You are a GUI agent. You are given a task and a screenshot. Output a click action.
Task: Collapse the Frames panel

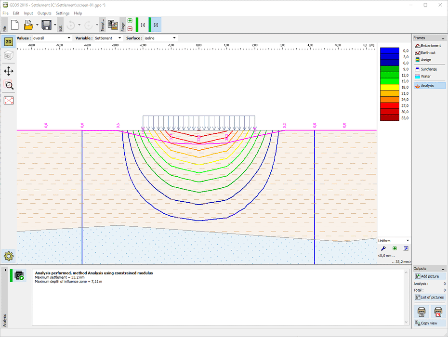[443, 38]
